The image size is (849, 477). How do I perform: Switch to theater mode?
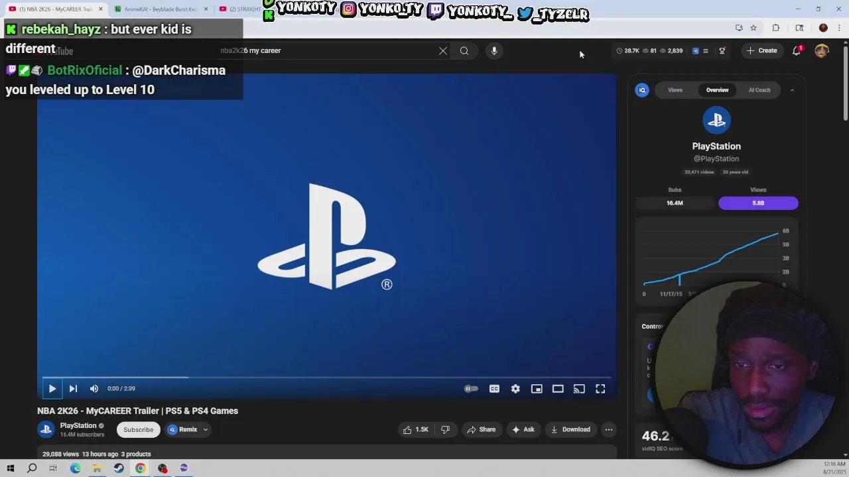coord(558,389)
